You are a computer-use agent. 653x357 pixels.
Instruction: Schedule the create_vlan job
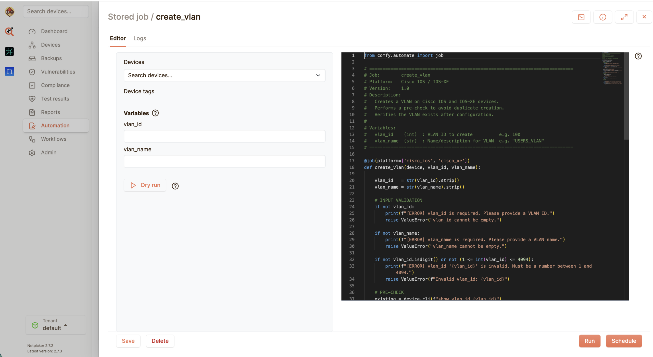(624, 341)
